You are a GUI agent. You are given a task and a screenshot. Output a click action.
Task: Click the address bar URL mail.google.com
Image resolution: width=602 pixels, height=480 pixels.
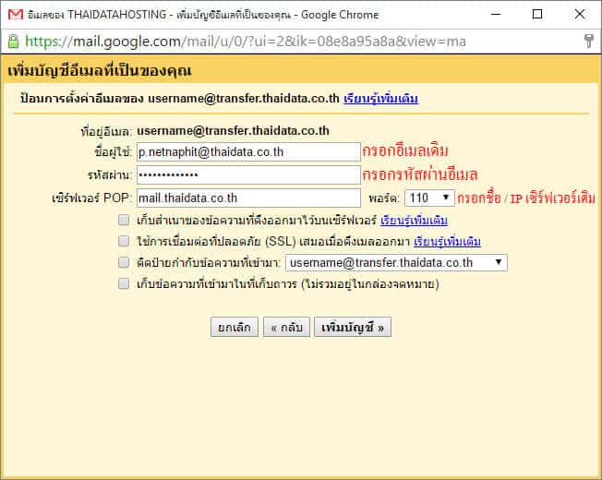pyautogui.click(x=246, y=41)
